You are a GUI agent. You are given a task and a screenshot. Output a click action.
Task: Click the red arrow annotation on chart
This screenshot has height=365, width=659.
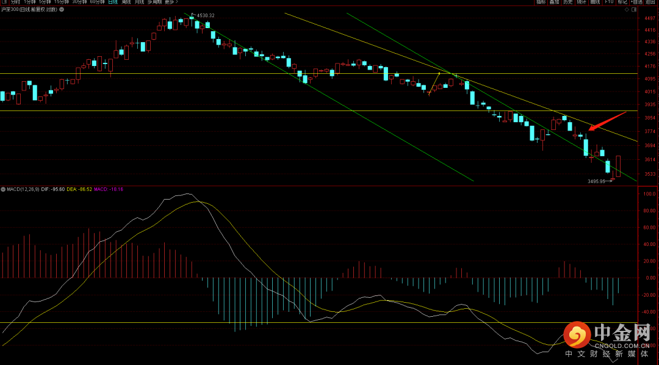click(608, 120)
